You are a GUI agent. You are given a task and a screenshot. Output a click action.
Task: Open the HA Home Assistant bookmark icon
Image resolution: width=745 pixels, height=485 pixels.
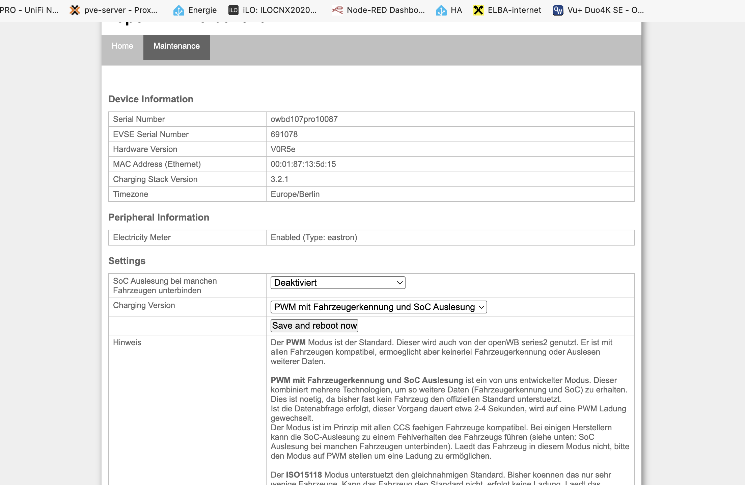pos(441,10)
